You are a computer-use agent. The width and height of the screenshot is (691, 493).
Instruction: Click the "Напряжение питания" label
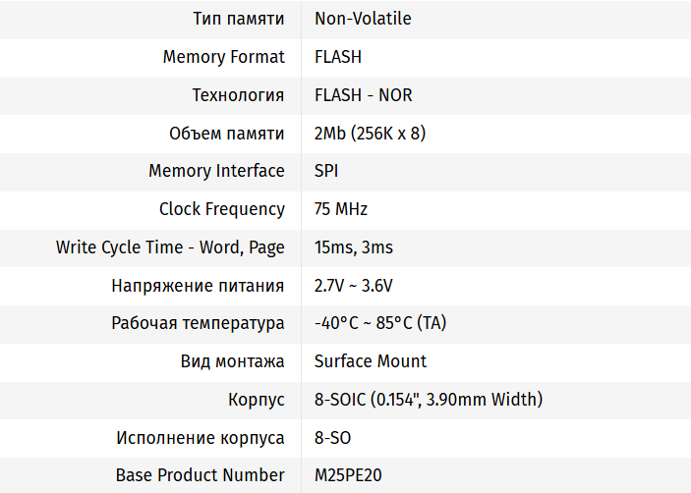[x=198, y=286]
